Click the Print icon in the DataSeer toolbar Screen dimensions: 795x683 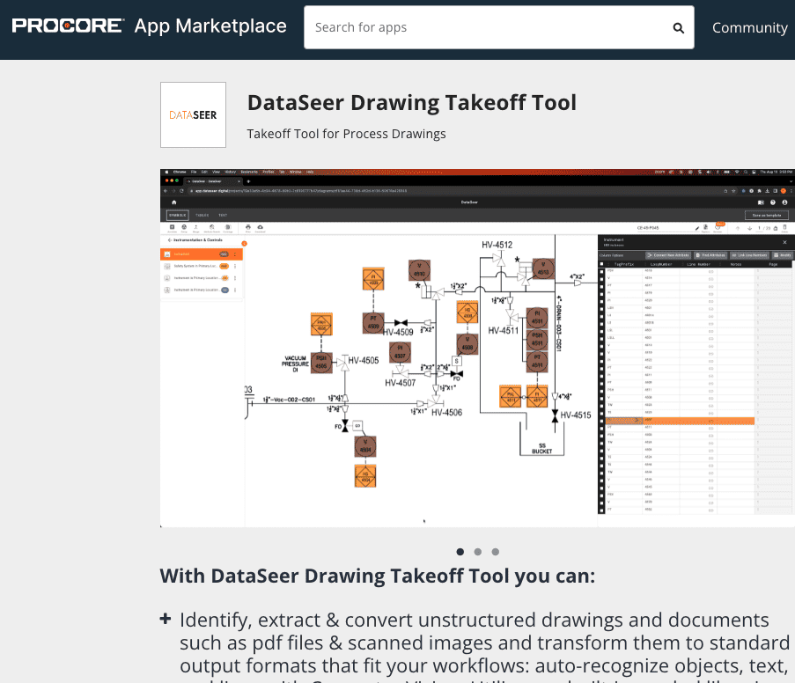pos(247,228)
